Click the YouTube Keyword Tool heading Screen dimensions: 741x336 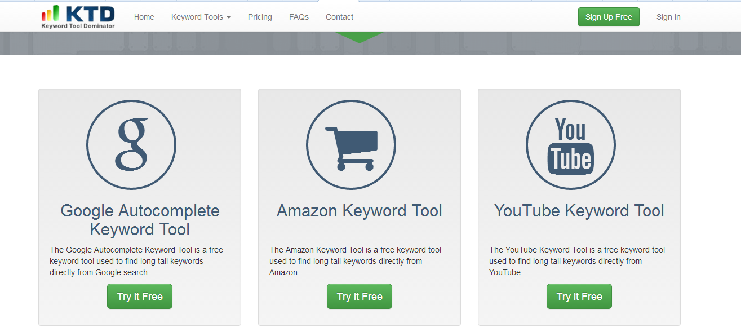coord(579,211)
